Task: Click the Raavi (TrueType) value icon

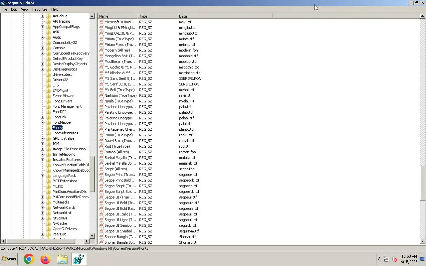Action: [102, 135]
